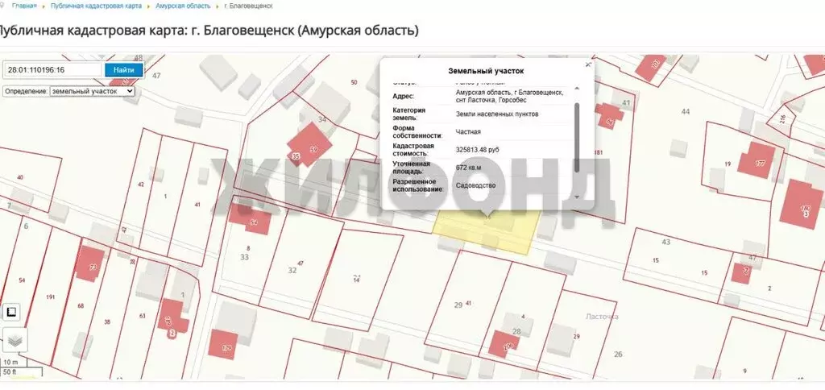The image size is (825, 390).
Task: Click the red building numbered 177
Action: click(757, 160)
